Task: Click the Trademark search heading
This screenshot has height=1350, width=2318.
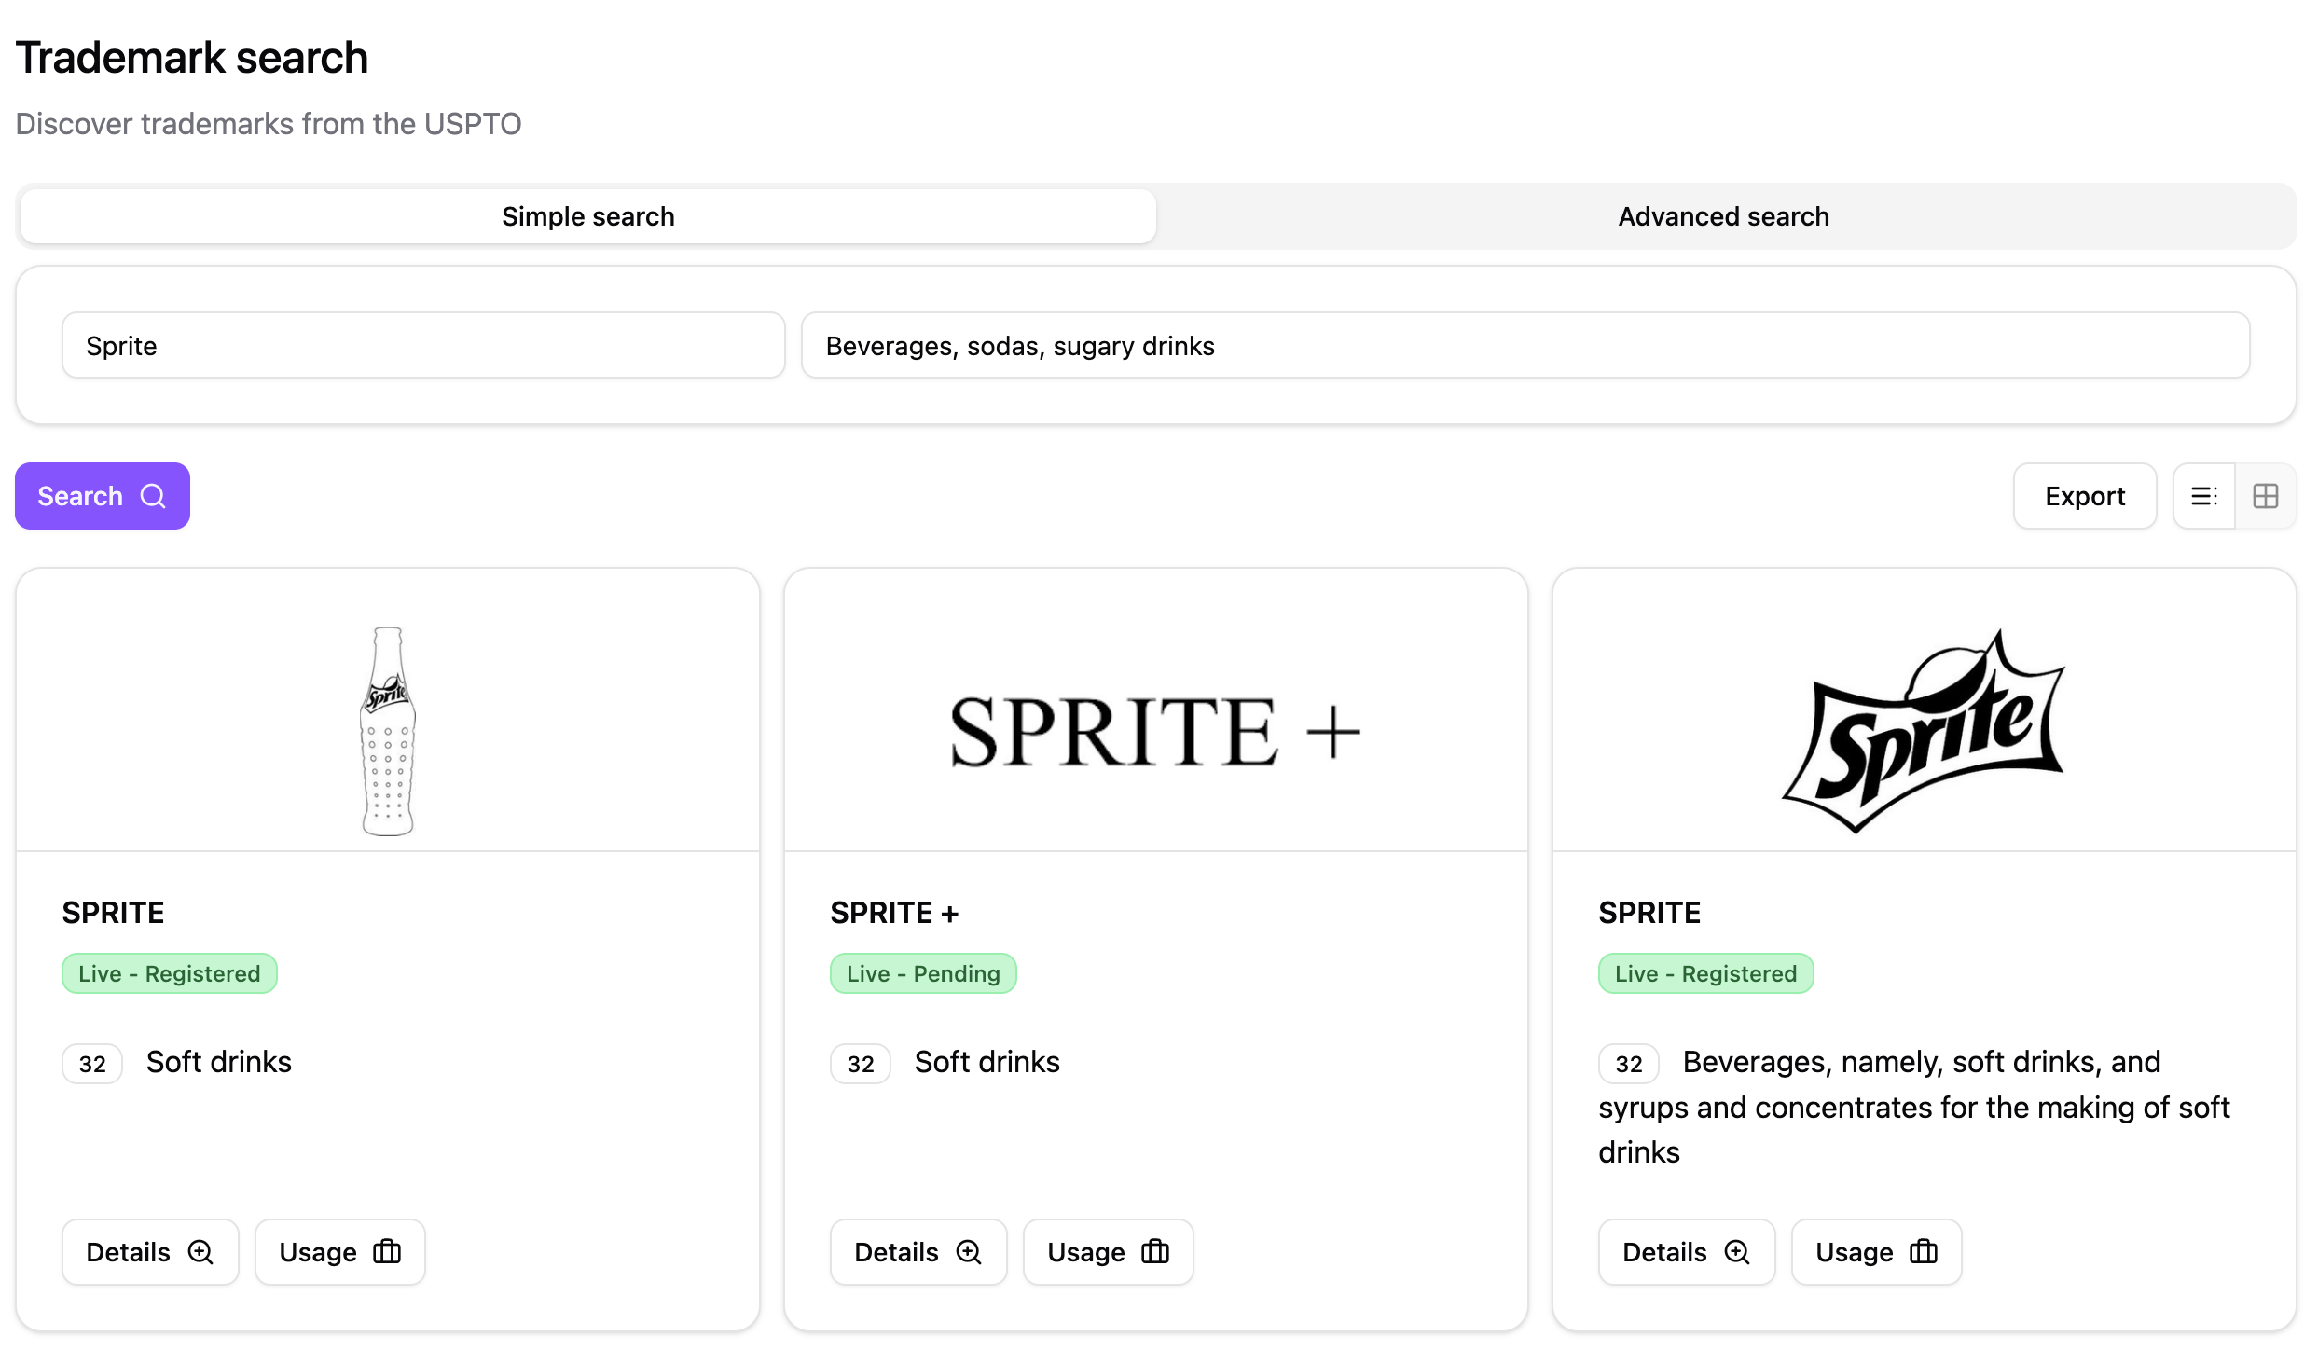Action: (x=192, y=58)
